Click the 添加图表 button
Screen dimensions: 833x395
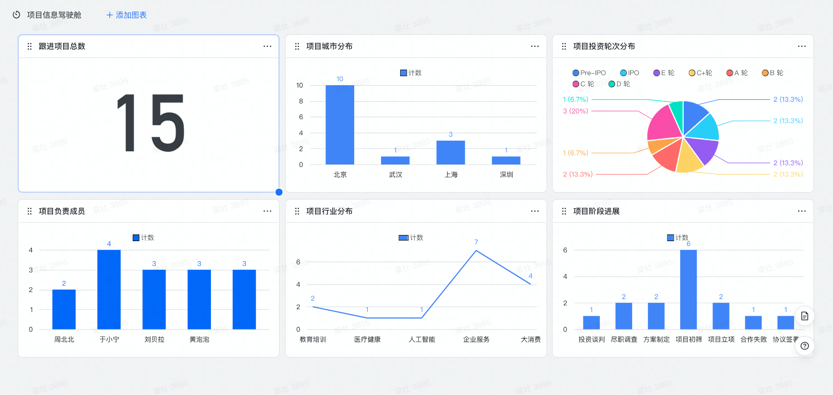(127, 15)
